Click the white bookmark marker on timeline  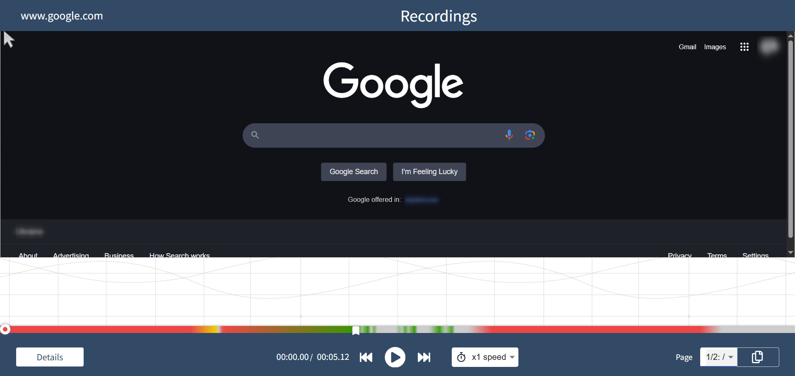tap(356, 330)
